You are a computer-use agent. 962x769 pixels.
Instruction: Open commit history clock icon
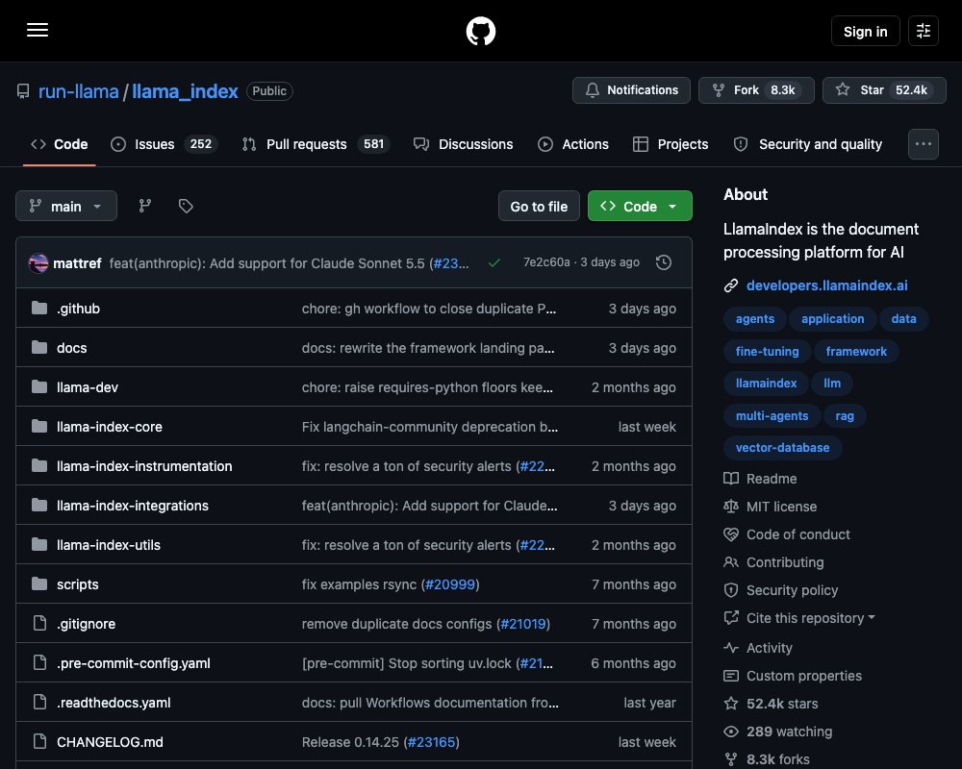(x=664, y=262)
